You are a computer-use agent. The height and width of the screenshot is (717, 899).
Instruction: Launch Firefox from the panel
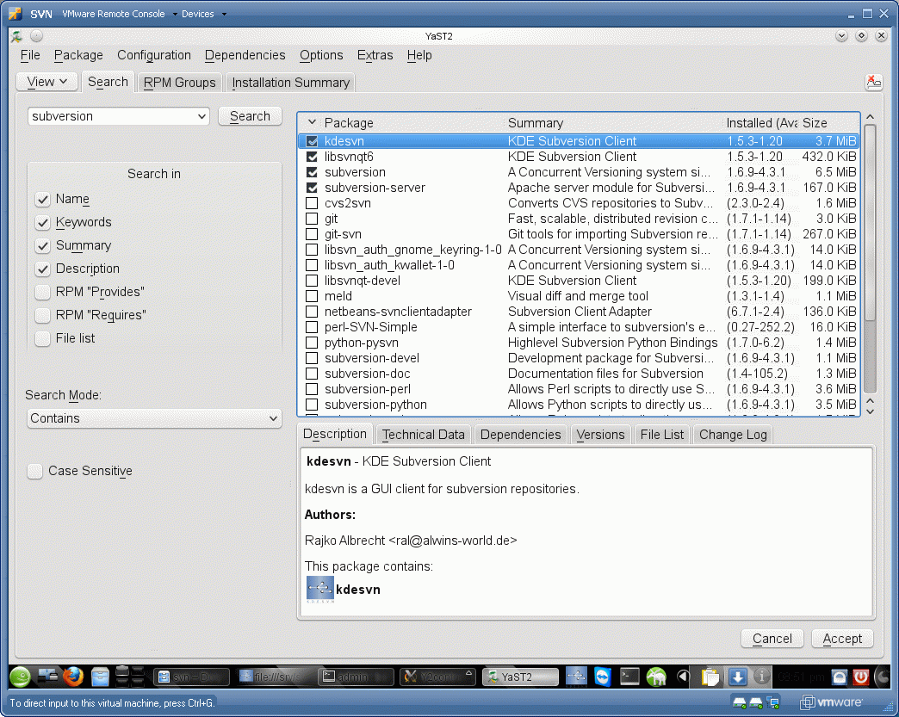(x=73, y=677)
